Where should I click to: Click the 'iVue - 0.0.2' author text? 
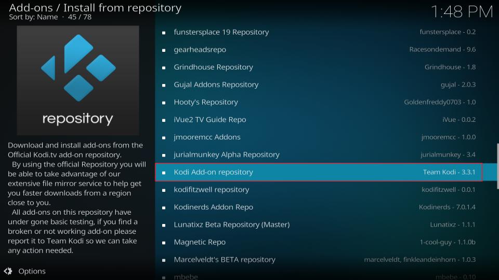[x=459, y=119]
